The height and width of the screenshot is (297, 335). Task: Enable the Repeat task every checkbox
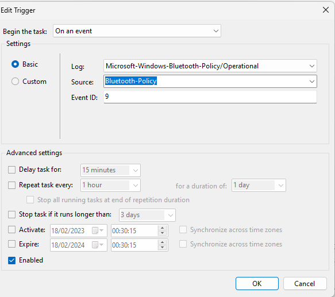(x=11, y=185)
